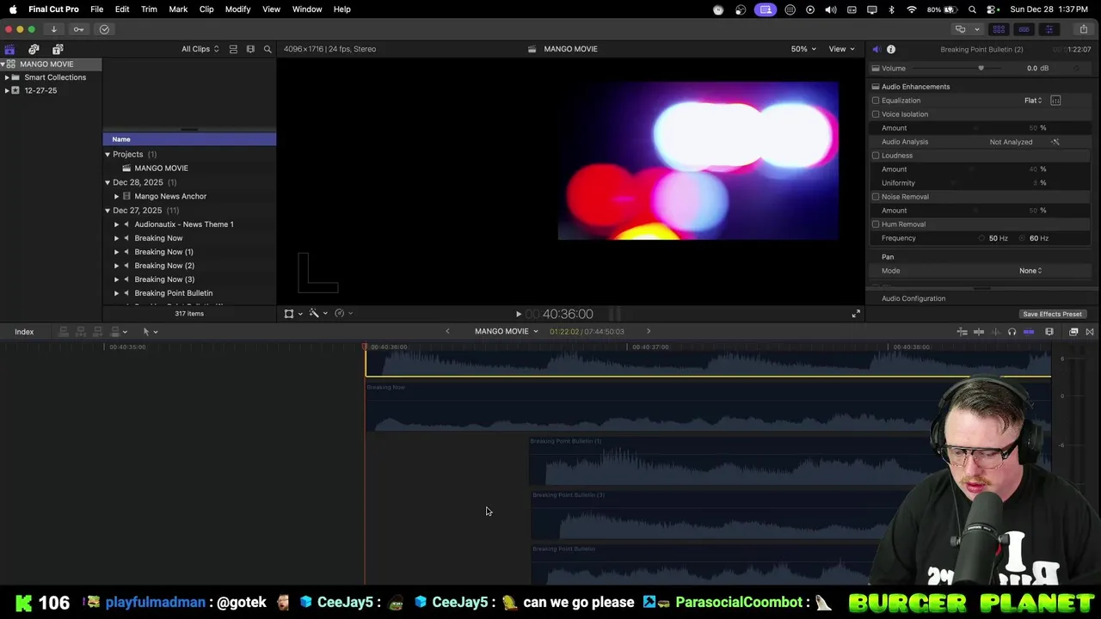This screenshot has width=1101, height=619.
Task: Open the Titles and Generators sidebar
Action: 58,49
